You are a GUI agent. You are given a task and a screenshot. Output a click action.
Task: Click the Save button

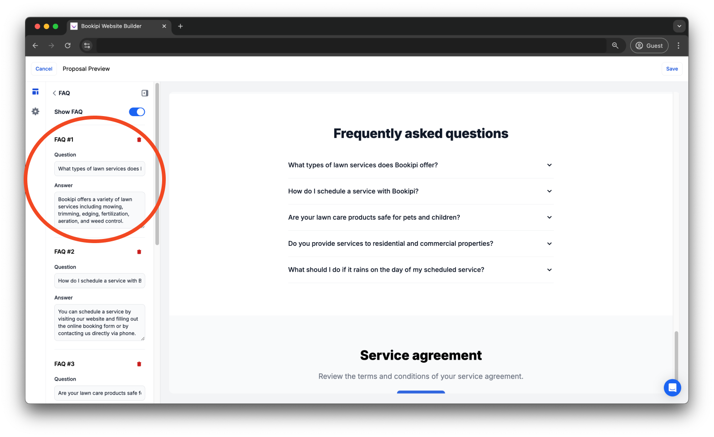tap(672, 69)
